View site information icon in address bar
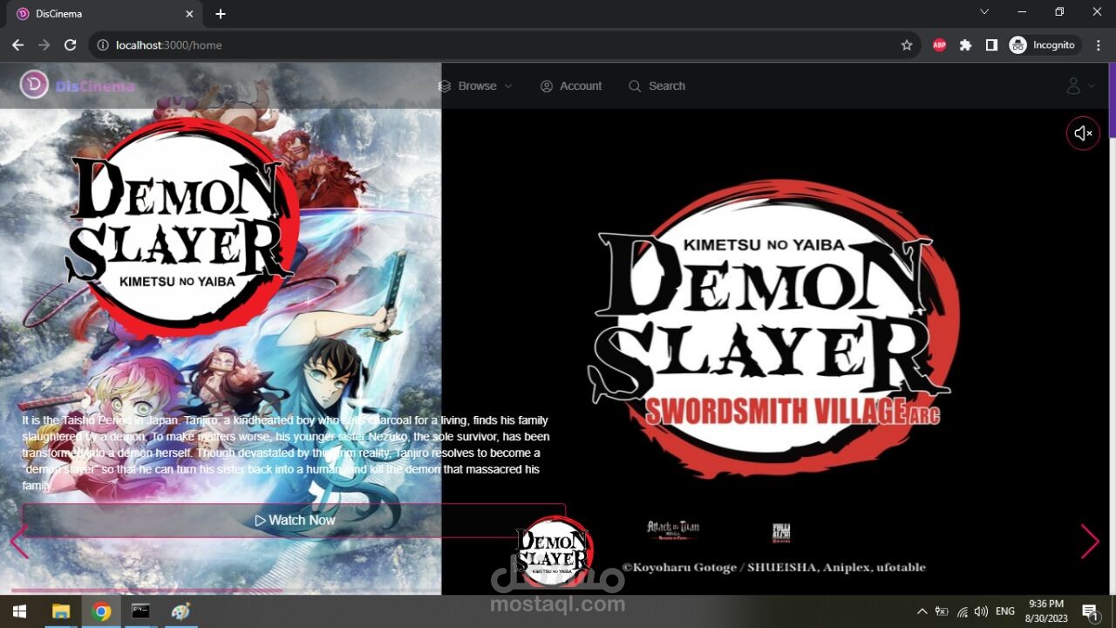The image size is (1116, 628). 103,44
